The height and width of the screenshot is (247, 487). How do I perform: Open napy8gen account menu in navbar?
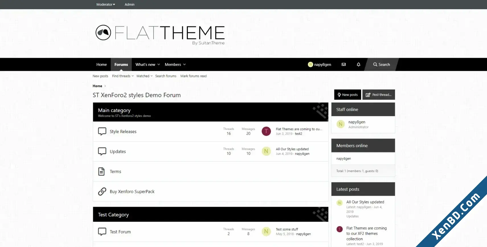click(320, 64)
